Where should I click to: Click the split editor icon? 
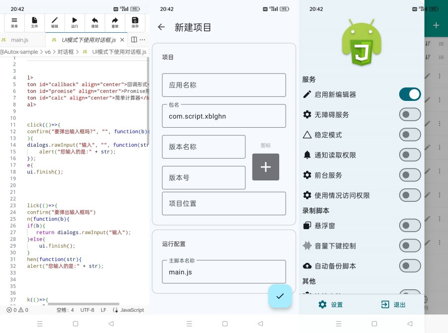134,40
